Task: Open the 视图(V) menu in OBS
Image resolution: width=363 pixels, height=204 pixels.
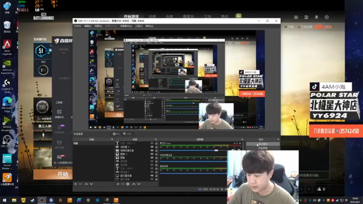Action: click(98, 26)
